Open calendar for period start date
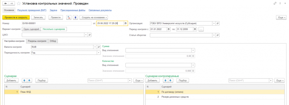The width and height of the screenshot is (289, 105). pos(169,29)
